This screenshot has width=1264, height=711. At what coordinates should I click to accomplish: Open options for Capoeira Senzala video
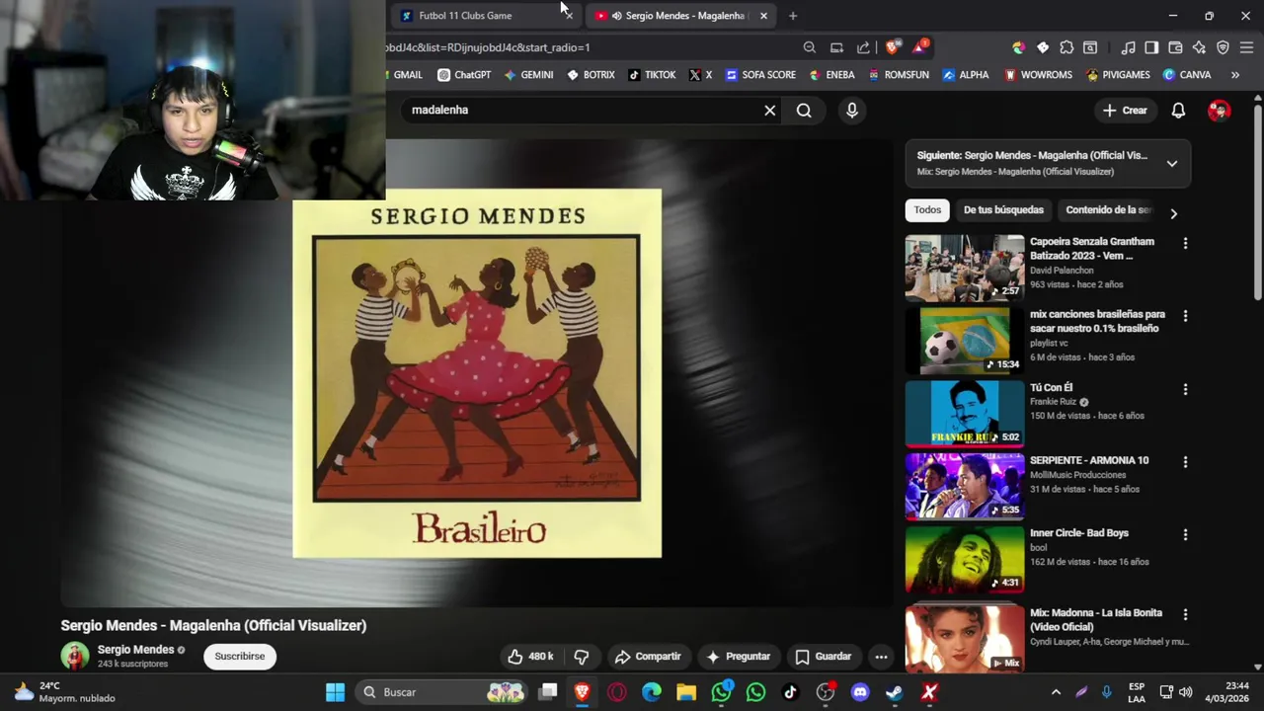pyautogui.click(x=1185, y=243)
